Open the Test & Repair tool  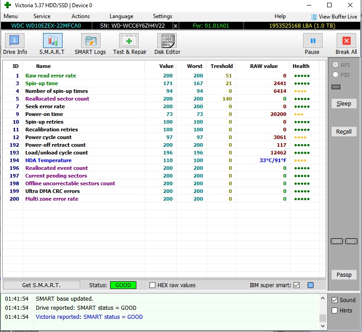pos(130,44)
